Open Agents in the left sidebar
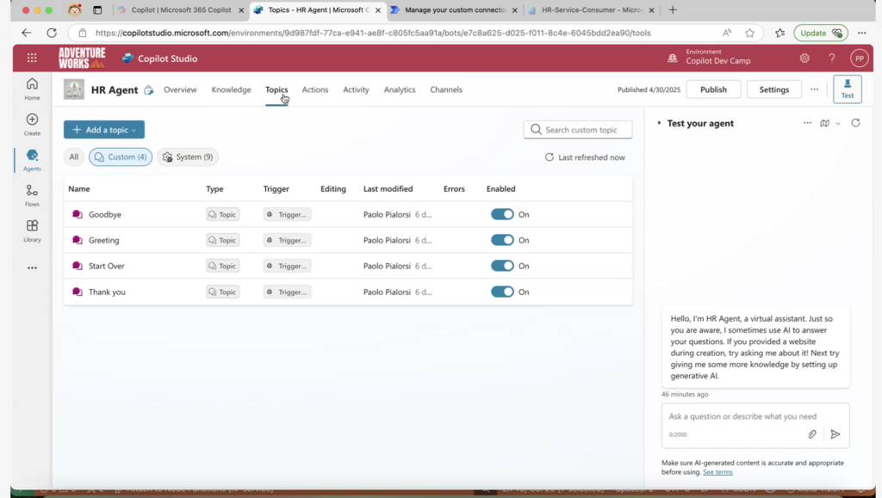Screen dimensions: 882x498 (x=32, y=160)
